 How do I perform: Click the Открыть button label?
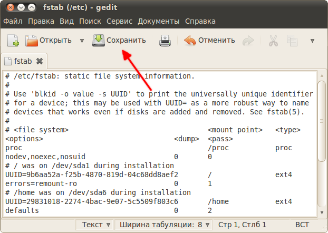(55, 40)
